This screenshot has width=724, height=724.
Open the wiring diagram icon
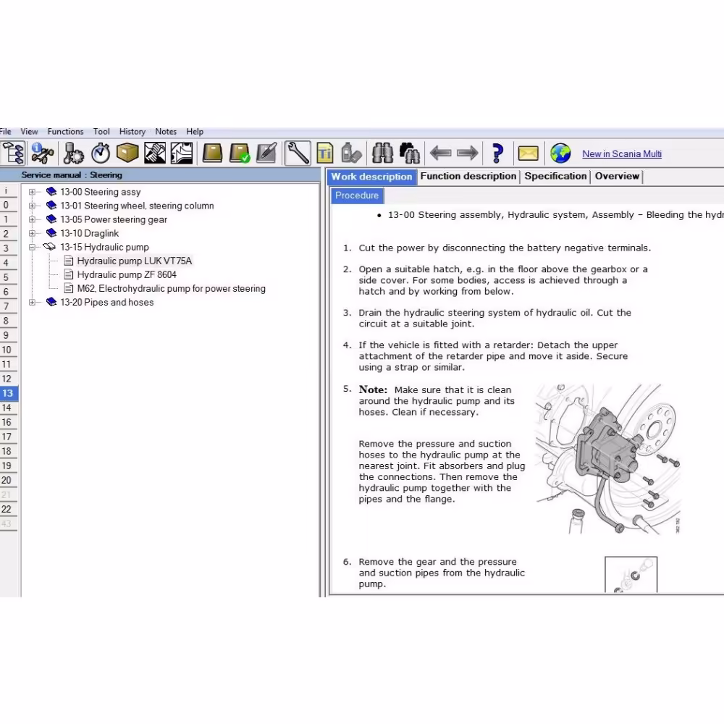click(x=182, y=153)
